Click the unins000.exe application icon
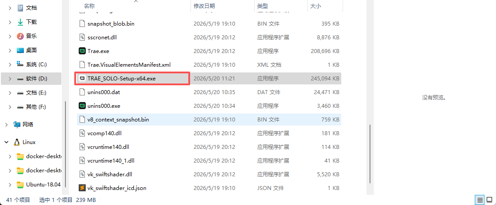The image size is (496, 205). click(82, 106)
